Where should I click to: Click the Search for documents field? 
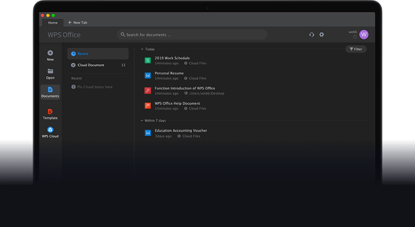click(x=192, y=35)
